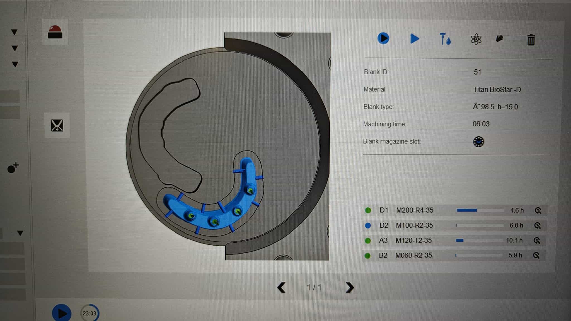Image resolution: width=571 pixels, height=321 pixels.
Task: Click the red emergency stop lamp icon
Action: pyautogui.click(x=55, y=32)
